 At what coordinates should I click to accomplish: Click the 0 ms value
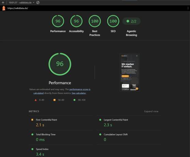[x=40, y=140]
